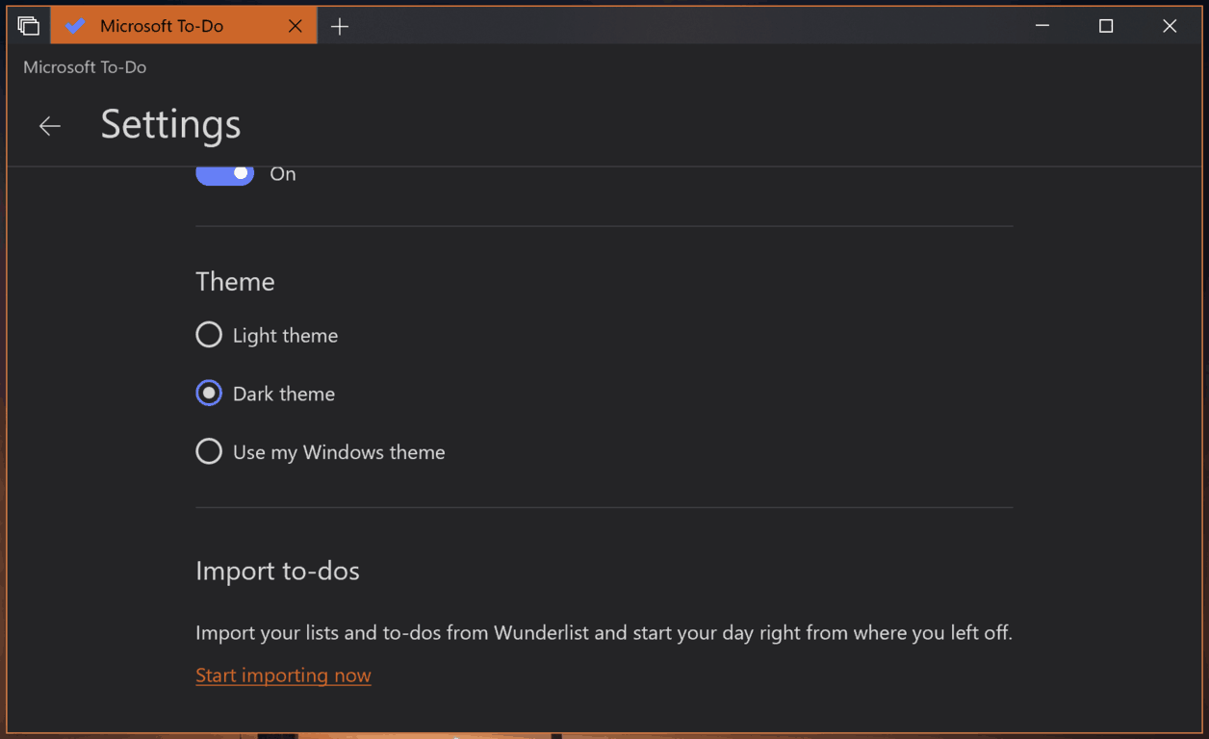Turn off the On toggle switch
1209x739 pixels.
tap(225, 174)
